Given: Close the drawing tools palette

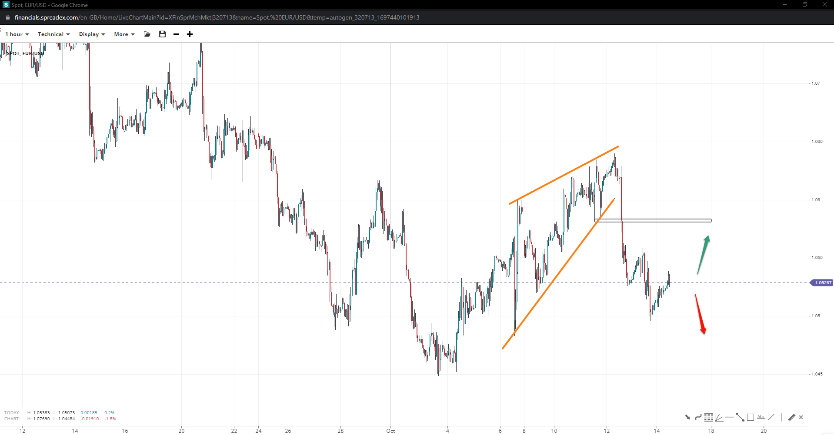Looking at the screenshot, I should coord(801,417).
